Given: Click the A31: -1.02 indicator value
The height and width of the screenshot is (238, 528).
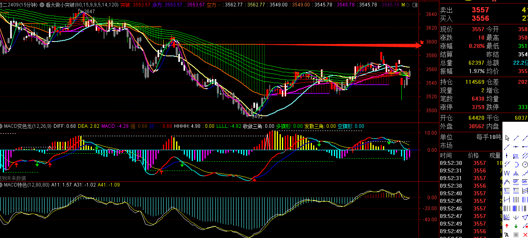Looking at the screenshot, I should [x=85, y=185].
